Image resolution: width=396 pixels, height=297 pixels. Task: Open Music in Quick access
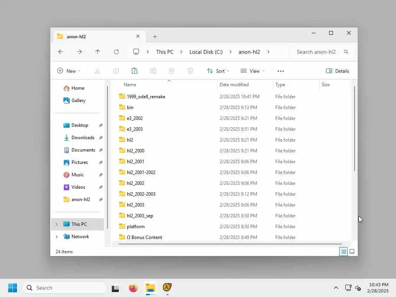[77, 175]
